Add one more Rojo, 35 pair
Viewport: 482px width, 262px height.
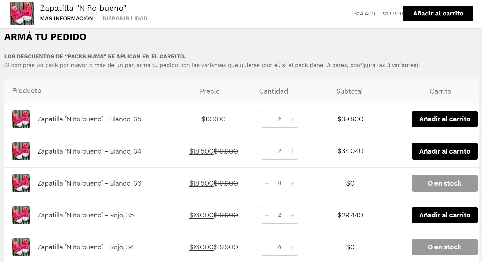pyautogui.click(x=292, y=215)
